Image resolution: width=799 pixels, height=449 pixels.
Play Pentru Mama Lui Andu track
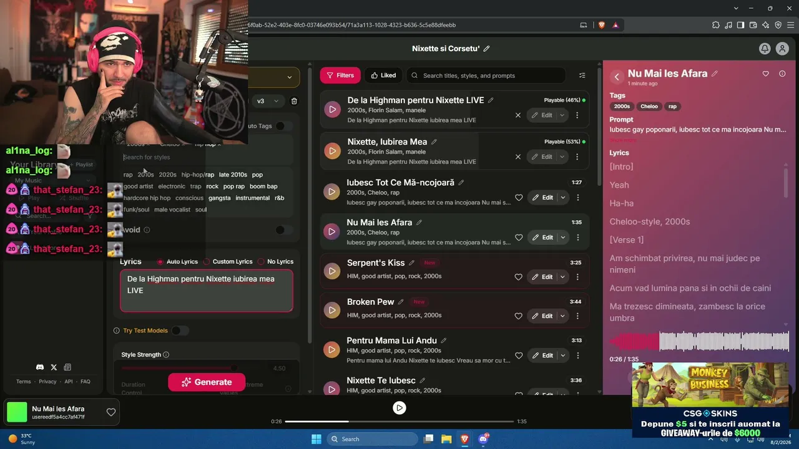pos(332,349)
